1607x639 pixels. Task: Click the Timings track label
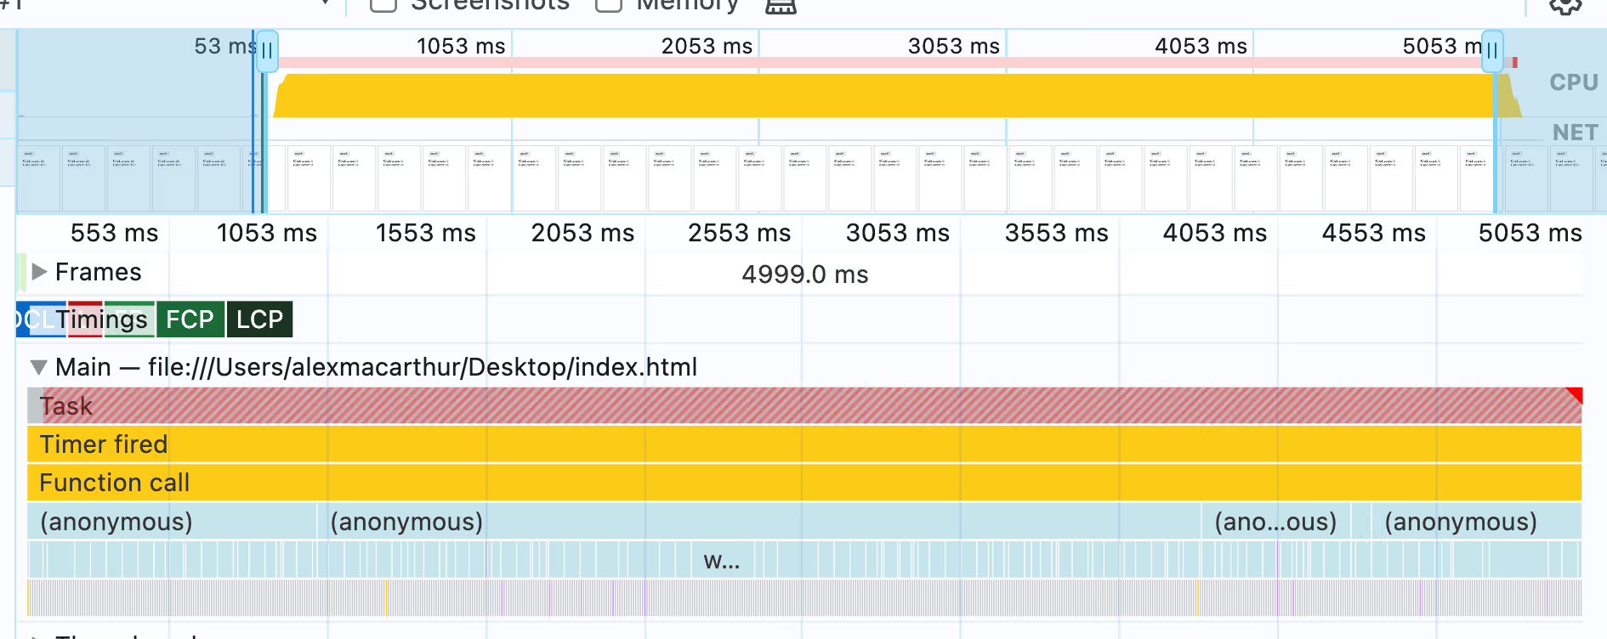point(102,319)
